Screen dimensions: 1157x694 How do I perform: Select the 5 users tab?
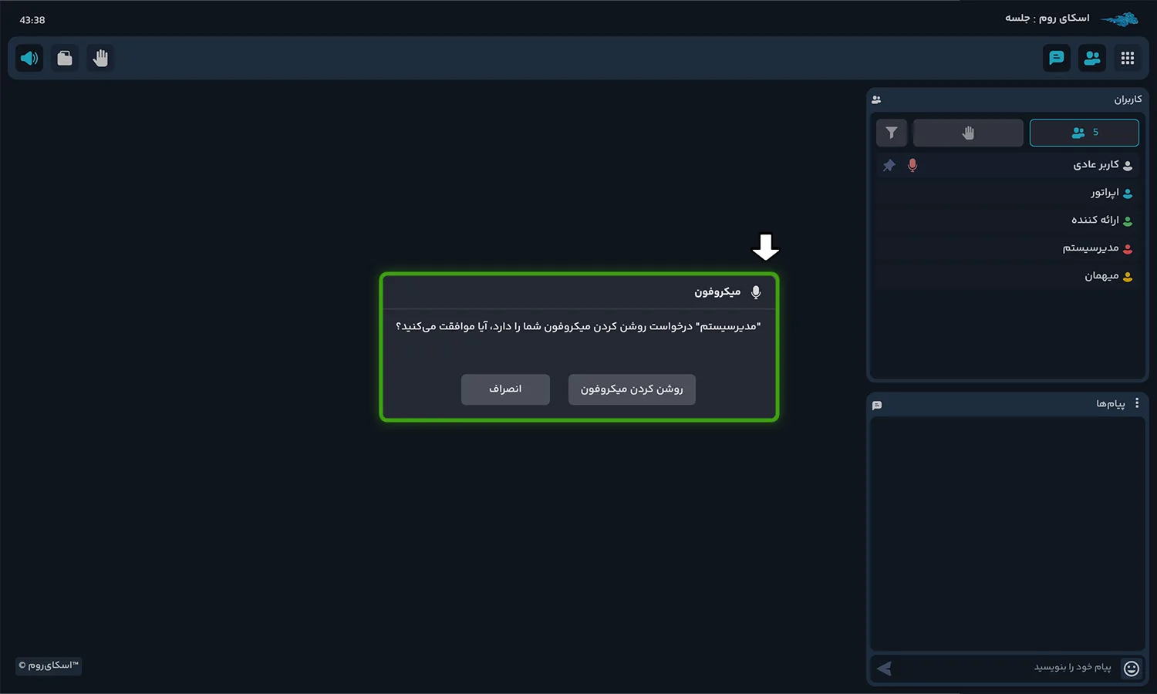coord(1084,133)
